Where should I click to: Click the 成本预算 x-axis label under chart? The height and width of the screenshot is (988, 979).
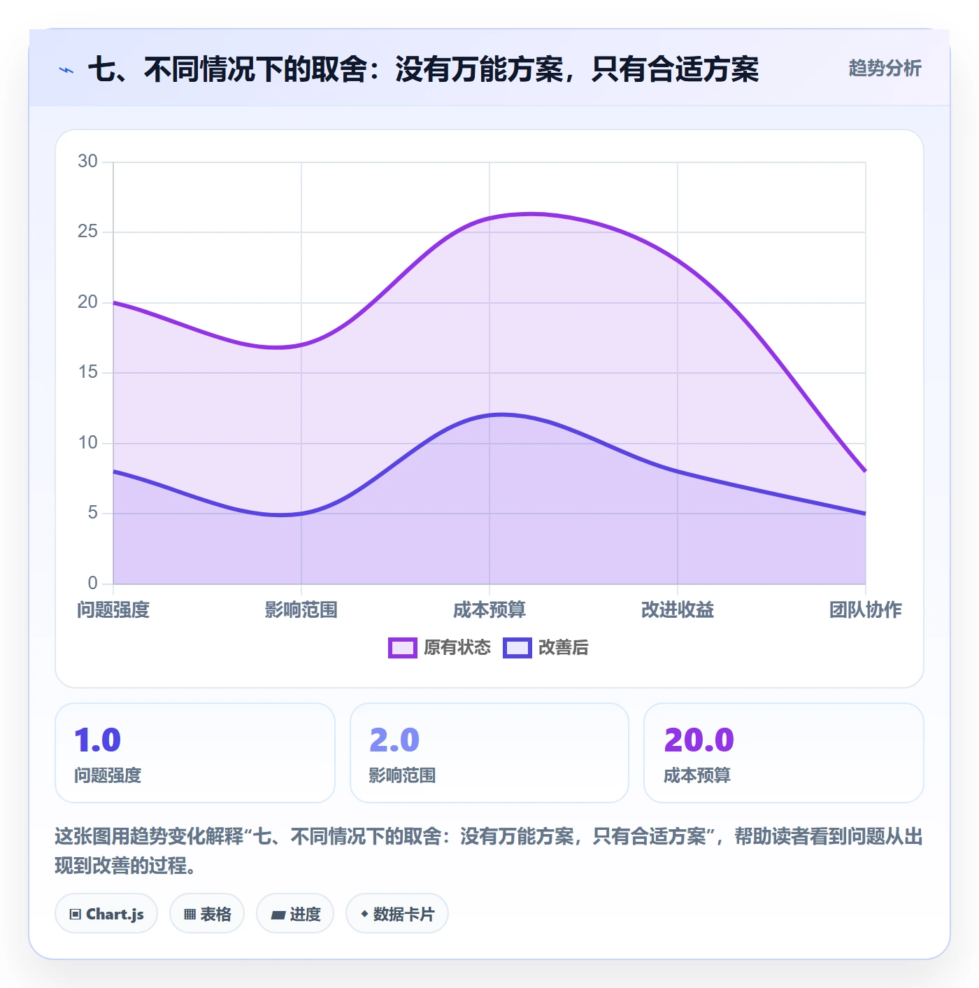(x=489, y=610)
